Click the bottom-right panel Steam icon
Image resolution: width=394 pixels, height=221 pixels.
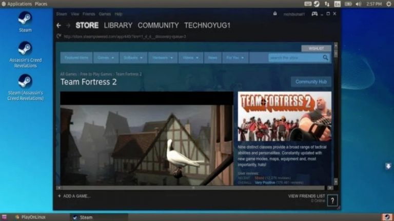tap(387, 217)
